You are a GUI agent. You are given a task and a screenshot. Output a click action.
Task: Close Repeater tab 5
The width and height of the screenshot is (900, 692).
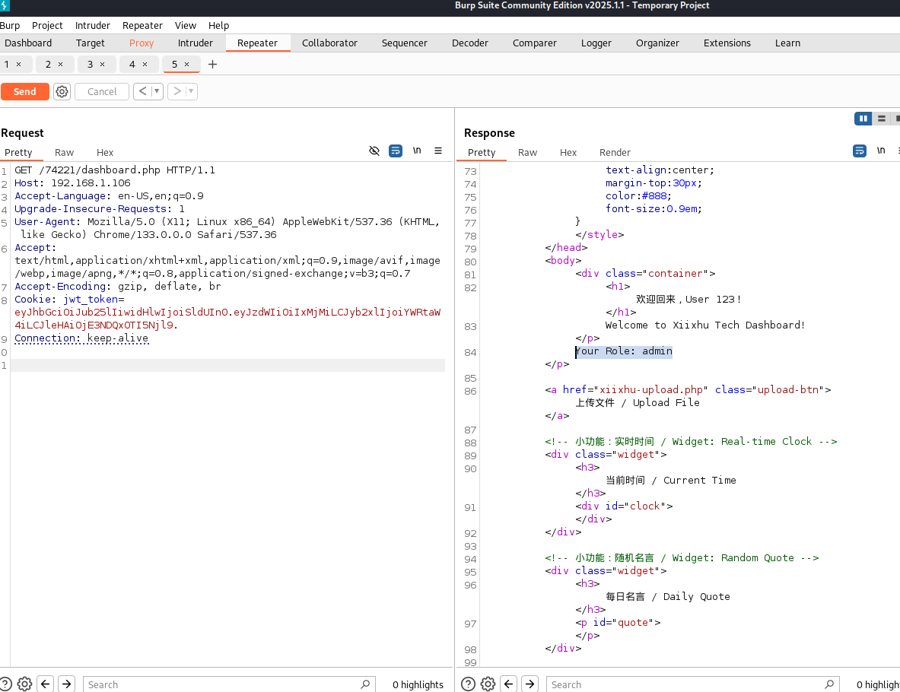(186, 65)
